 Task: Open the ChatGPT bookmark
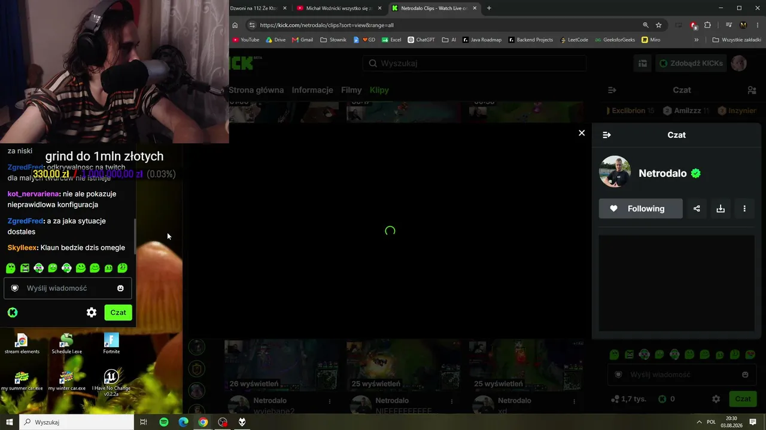coord(421,40)
